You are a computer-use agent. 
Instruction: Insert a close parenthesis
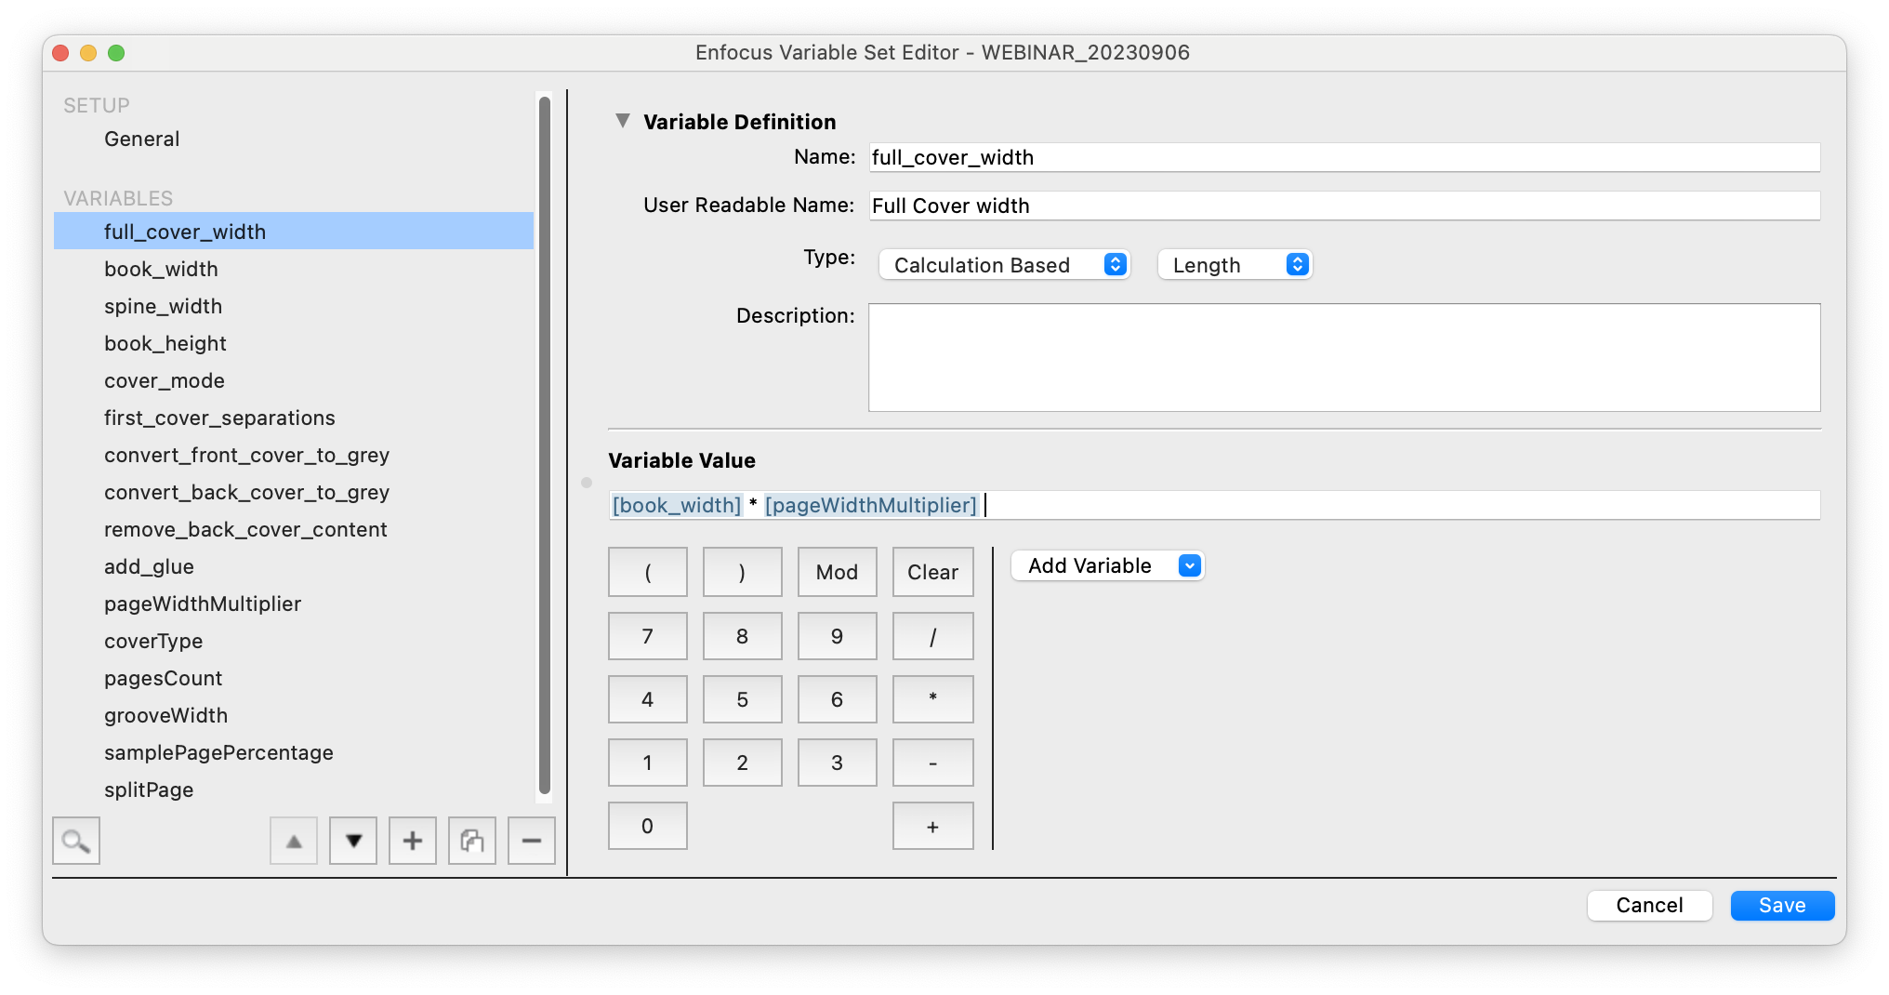coord(743,572)
